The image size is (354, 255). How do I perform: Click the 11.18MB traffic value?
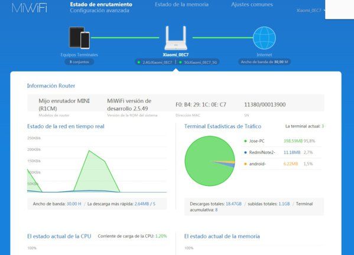point(292,153)
